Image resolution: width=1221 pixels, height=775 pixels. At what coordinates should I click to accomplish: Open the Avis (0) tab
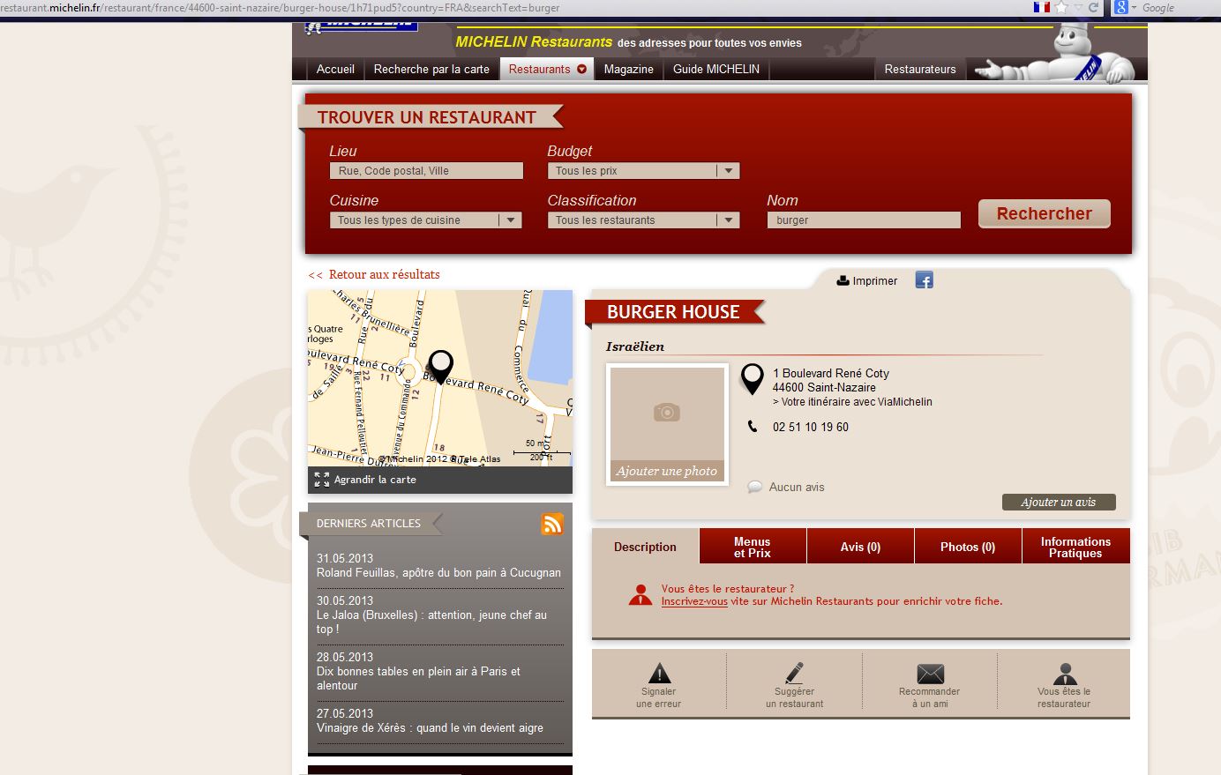tap(860, 547)
